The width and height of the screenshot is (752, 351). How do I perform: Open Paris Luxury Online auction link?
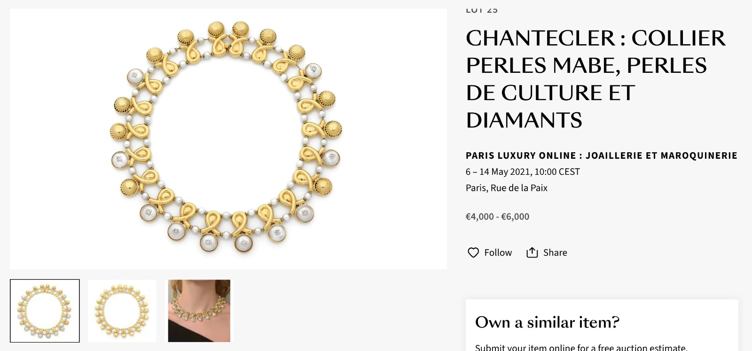[x=602, y=156]
